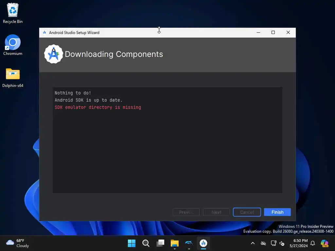Open the Recycle Bin desktop icon
The image size is (335, 251).
pyautogui.click(x=13, y=13)
